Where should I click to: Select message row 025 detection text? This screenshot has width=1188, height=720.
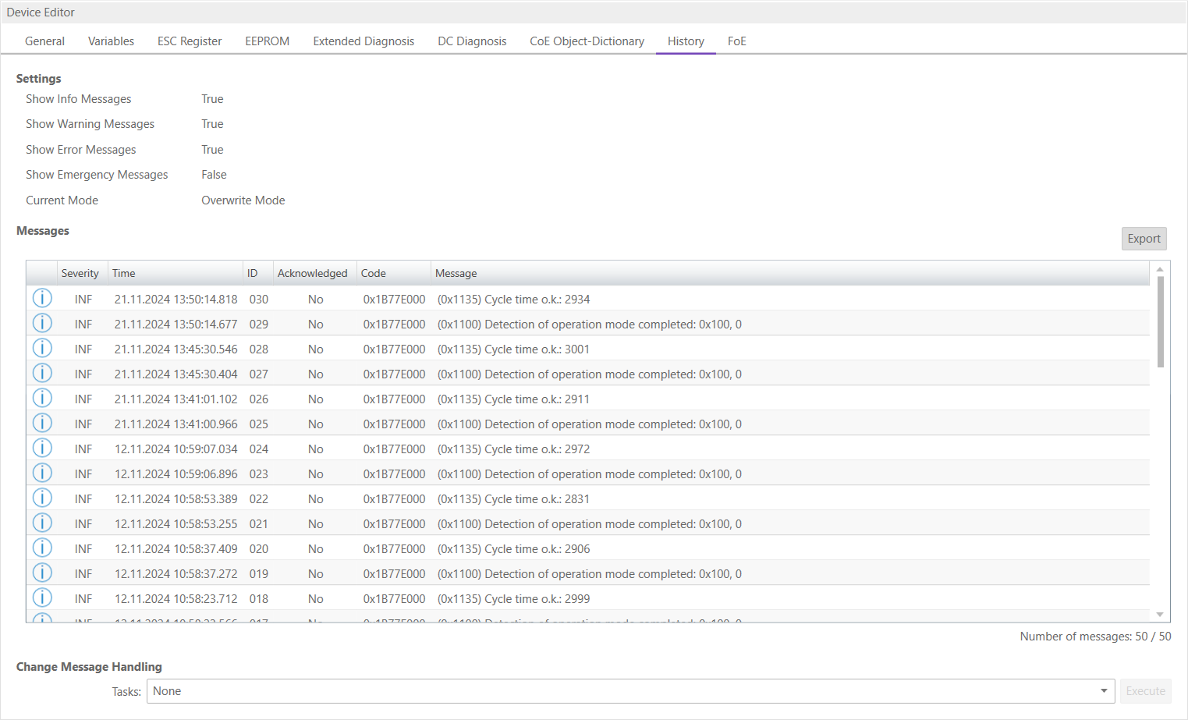(589, 424)
